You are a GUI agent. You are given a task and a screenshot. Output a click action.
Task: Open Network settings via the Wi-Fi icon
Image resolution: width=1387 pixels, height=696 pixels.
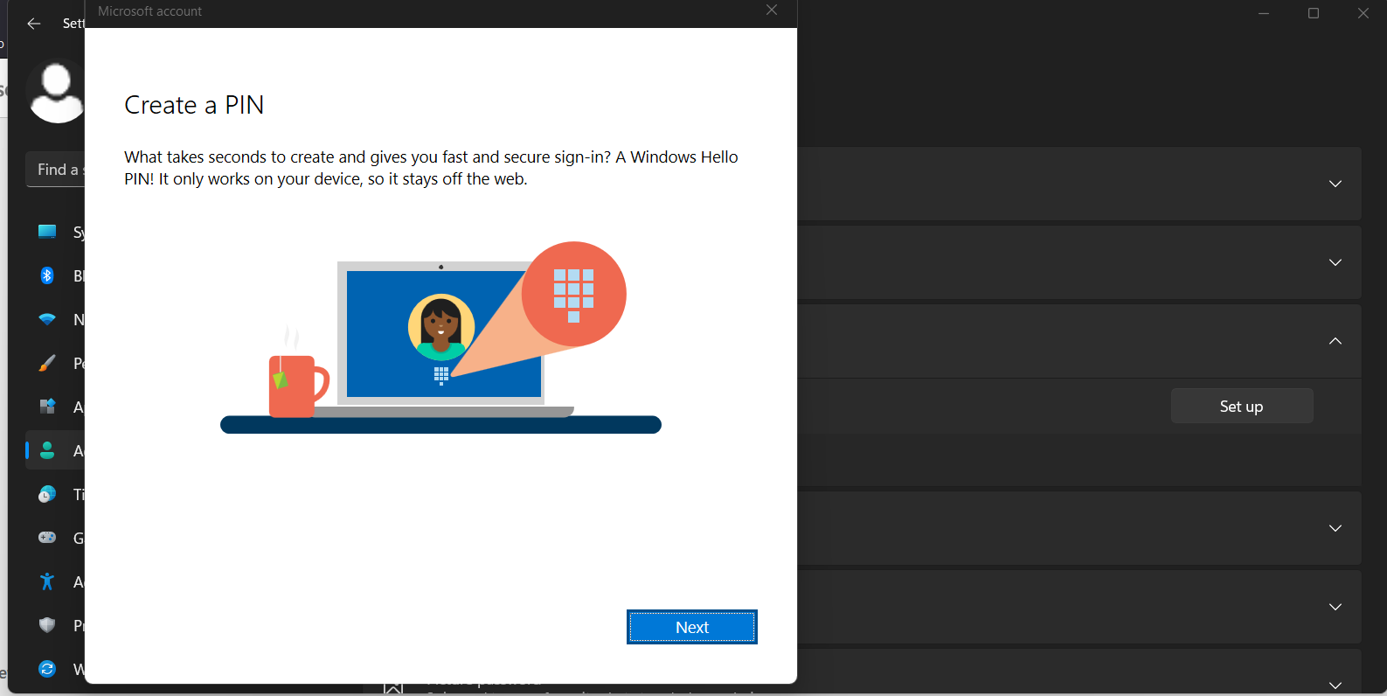tap(47, 319)
